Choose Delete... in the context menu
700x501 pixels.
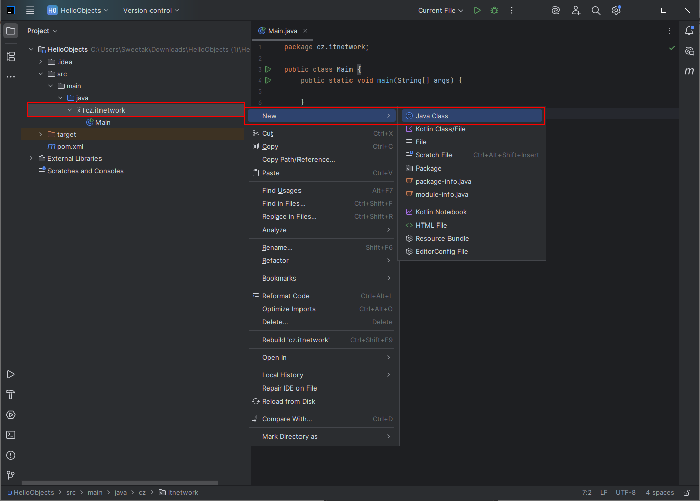[x=322, y=322]
